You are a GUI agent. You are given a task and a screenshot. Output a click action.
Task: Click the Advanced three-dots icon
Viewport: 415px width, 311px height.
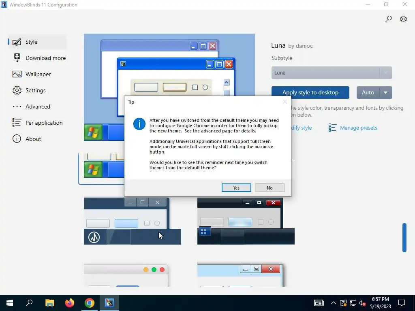coord(17,107)
